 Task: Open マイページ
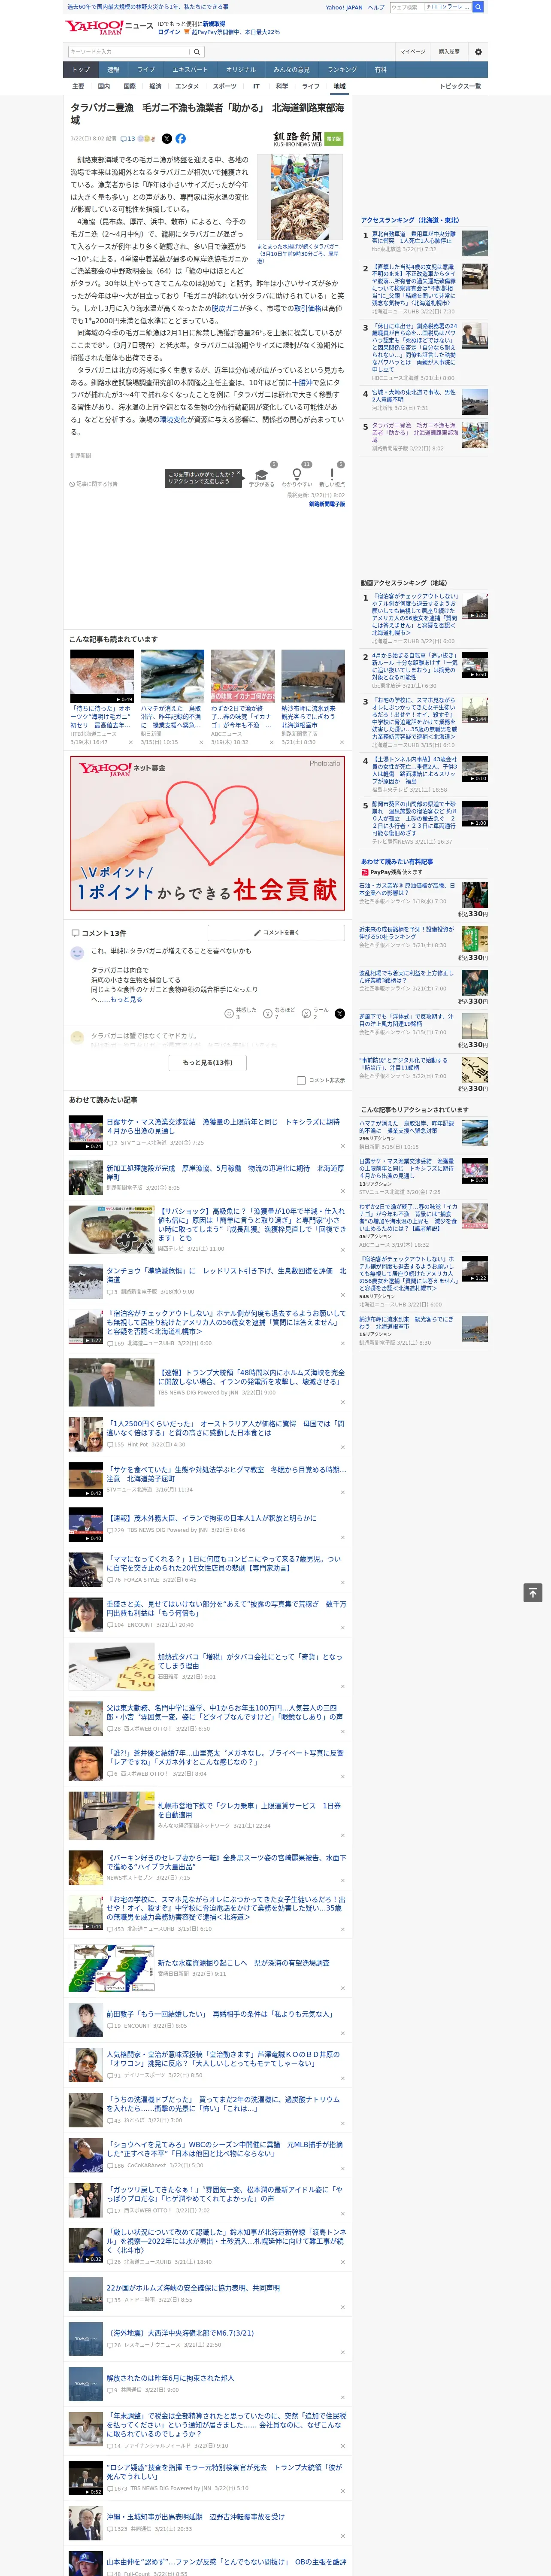413,52
